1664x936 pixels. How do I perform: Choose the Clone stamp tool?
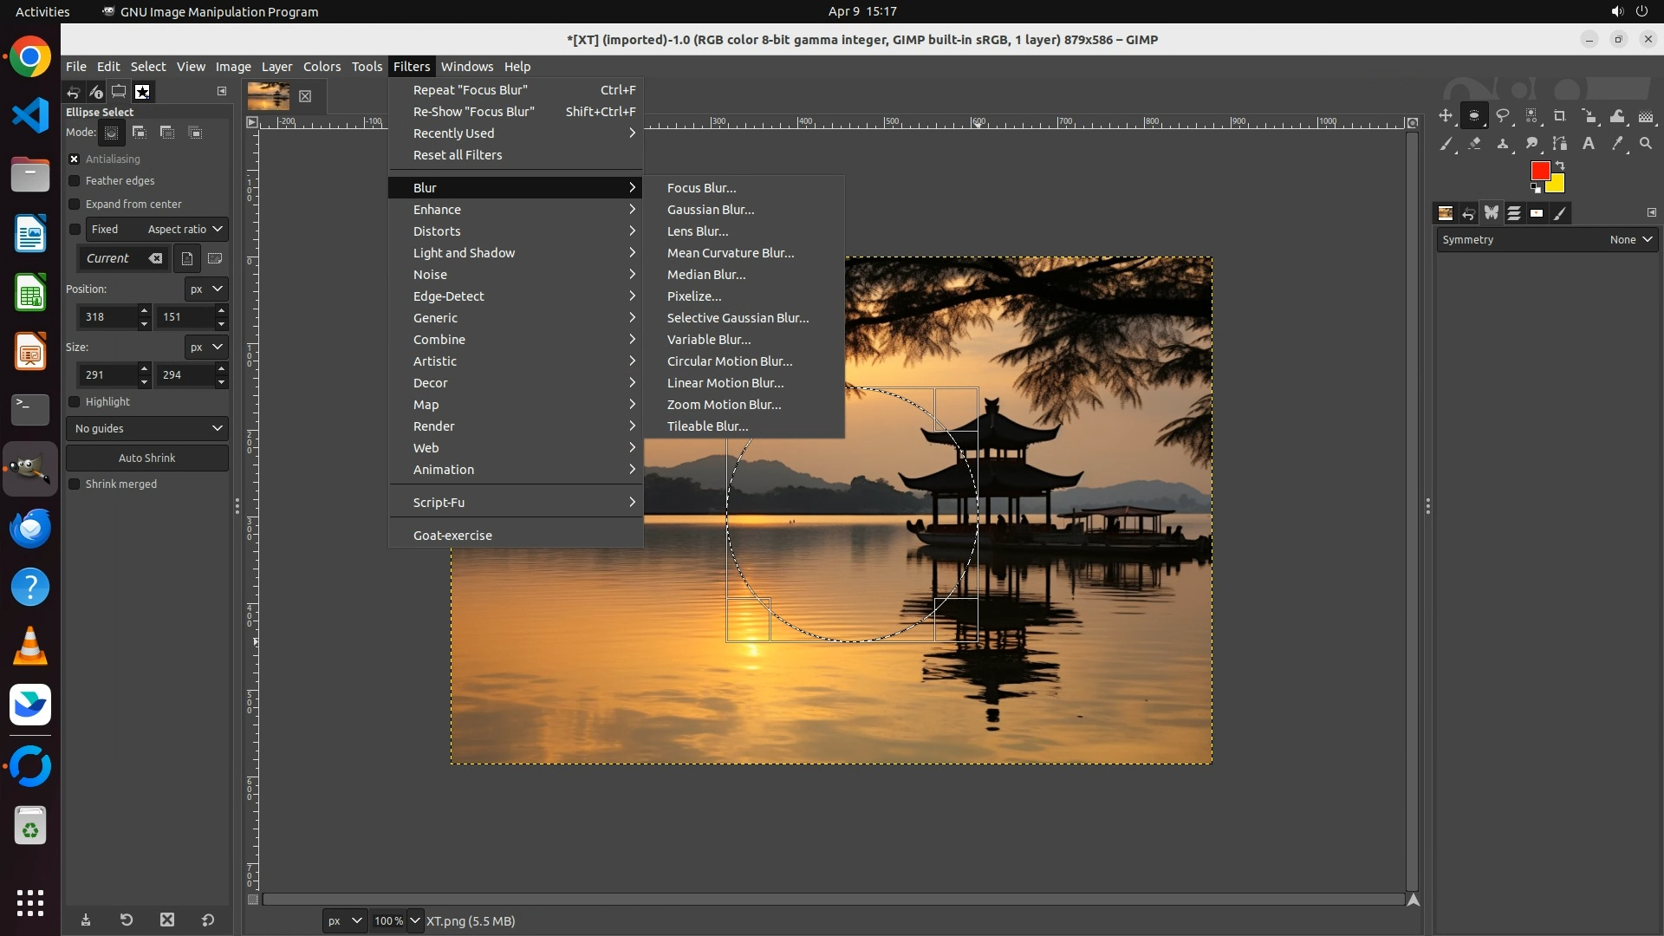point(1503,144)
